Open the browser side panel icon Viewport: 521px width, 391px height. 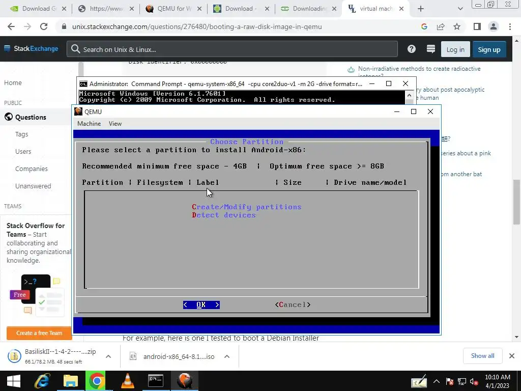point(477,26)
